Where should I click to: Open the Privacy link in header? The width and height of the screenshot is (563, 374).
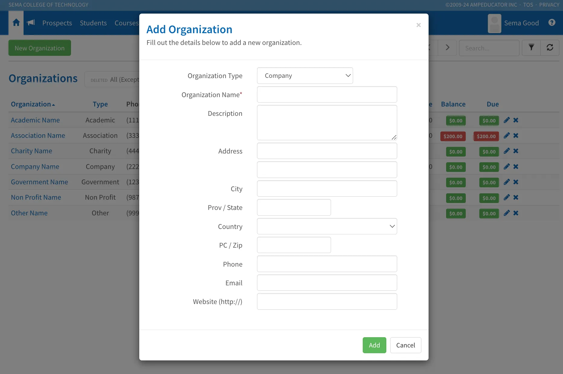549,5
